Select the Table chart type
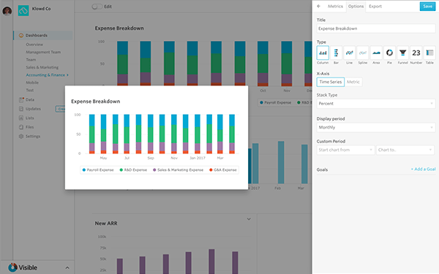Image resolution: width=439 pixels, height=274 pixels. [x=429, y=53]
